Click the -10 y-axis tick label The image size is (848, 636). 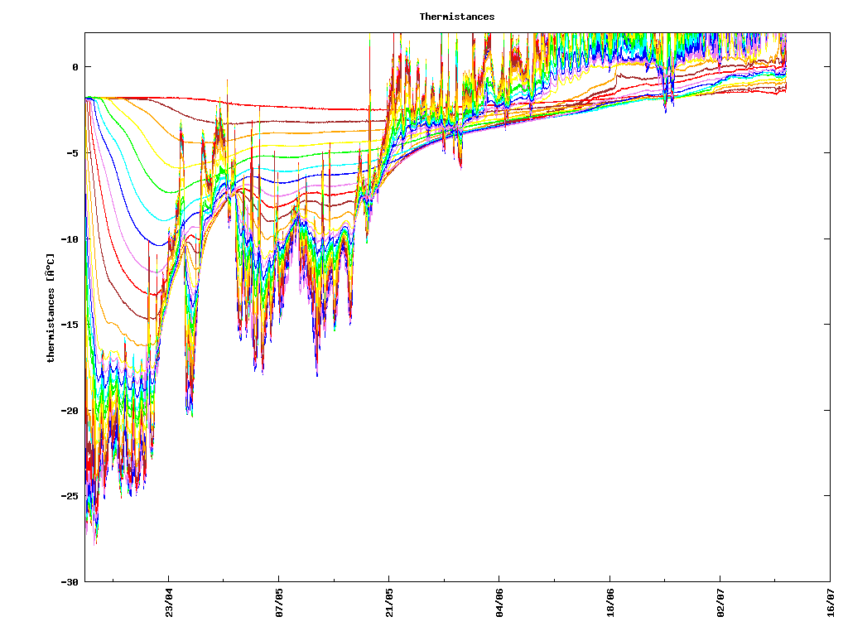click(x=70, y=239)
